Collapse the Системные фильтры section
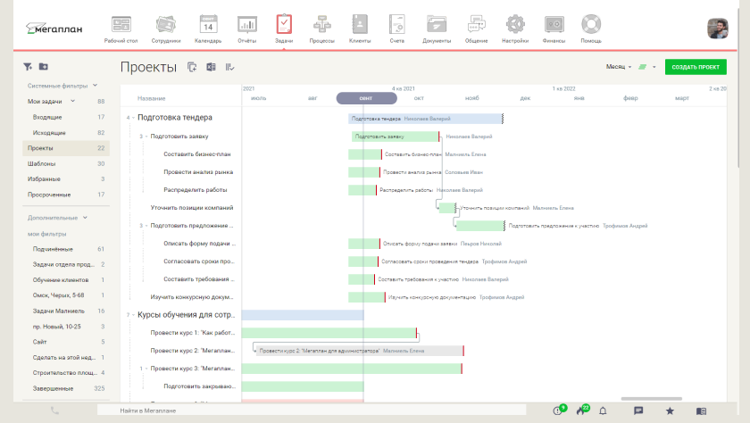This screenshot has width=750, height=423. click(x=94, y=87)
